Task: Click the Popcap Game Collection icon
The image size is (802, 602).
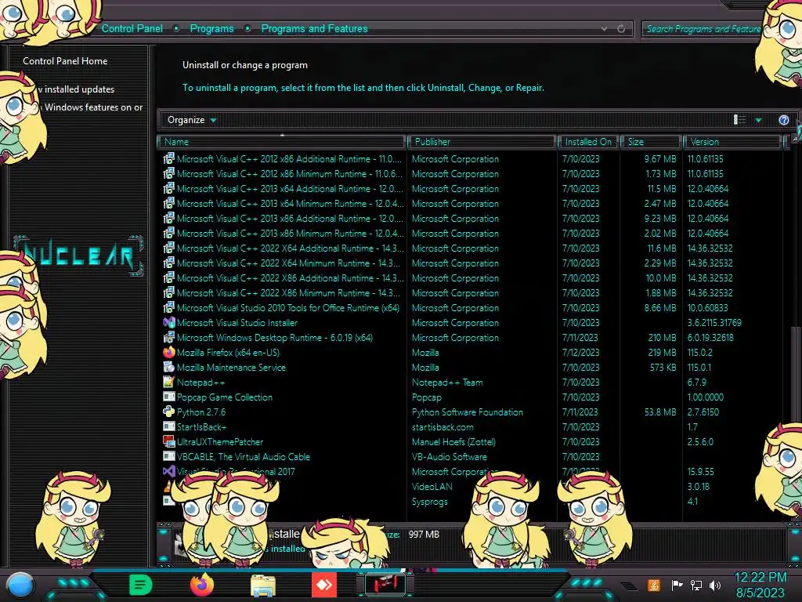Action: tap(169, 397)
